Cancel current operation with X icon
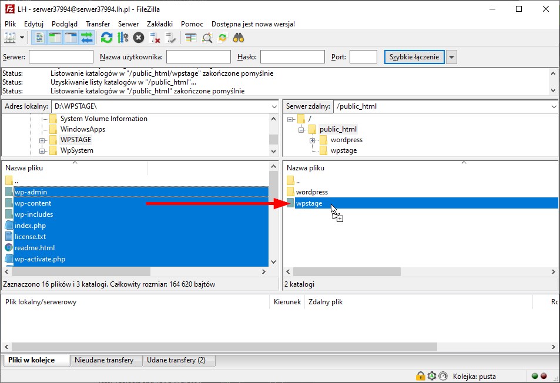 (139, 38)
